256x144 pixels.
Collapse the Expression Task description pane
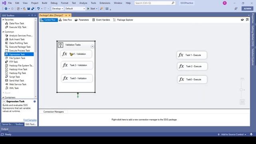pyautogui.click(x=4, y=101)
